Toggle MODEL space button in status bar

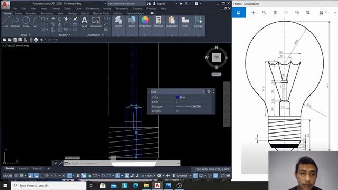[x=7, y=176]
